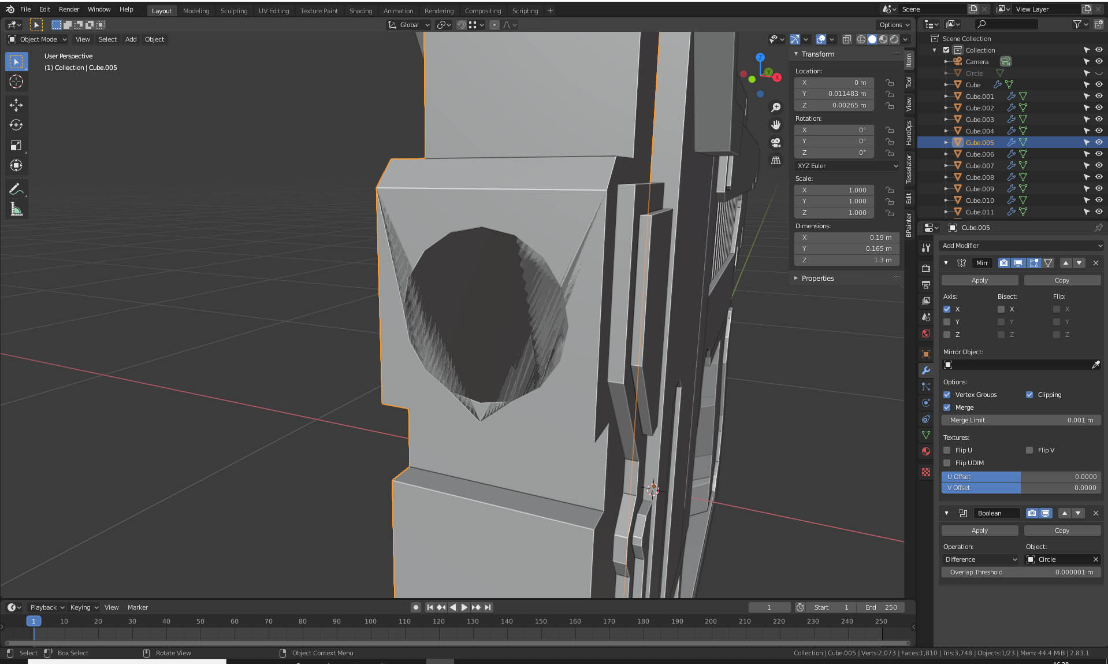Disable Clipping in the Mirror modifier
Image resolution: width=1108 pixels, height=664 pixels.
(x=1029, y=395)
